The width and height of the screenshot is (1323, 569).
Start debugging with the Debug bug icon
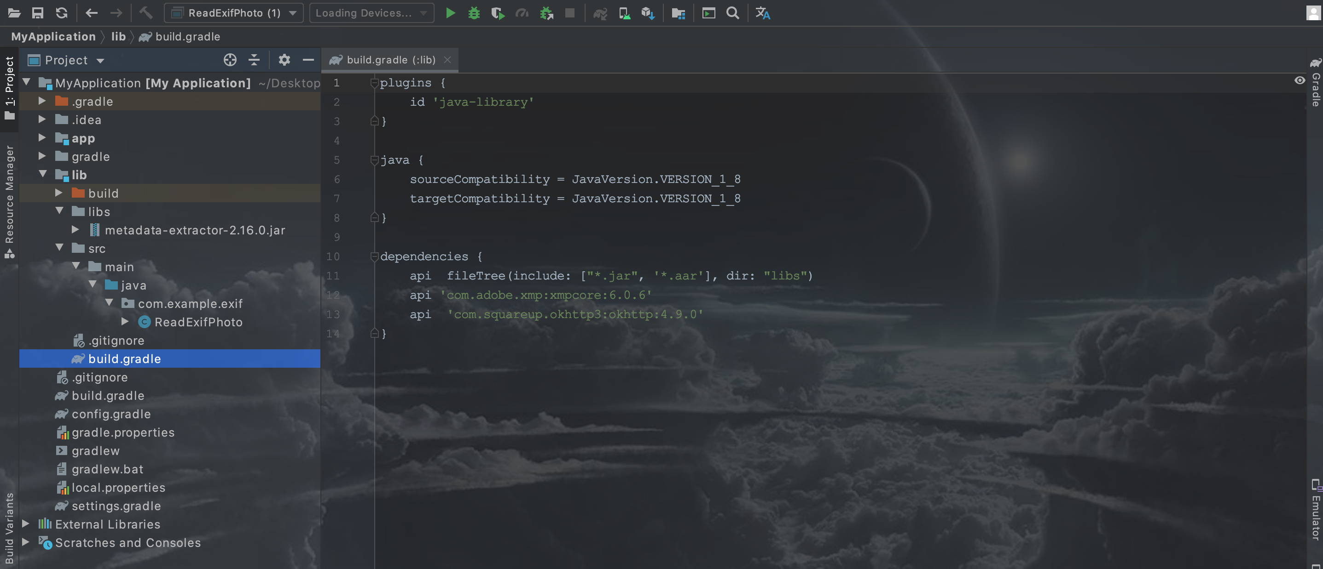click(474, 13)
